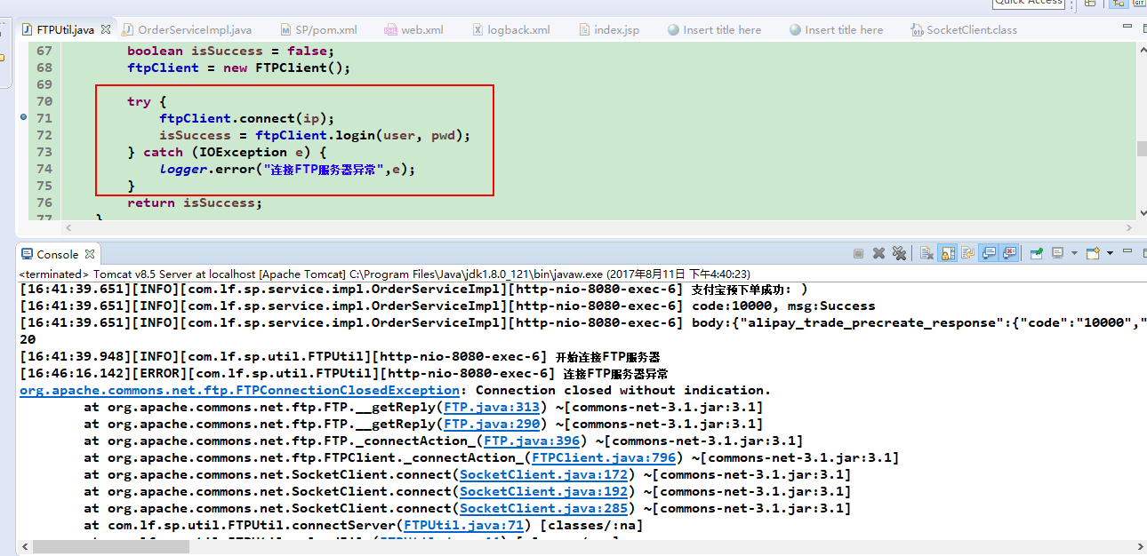Toggle show console on standard error change
Screen dimensions: 1147x556
tap(1007, 253)
